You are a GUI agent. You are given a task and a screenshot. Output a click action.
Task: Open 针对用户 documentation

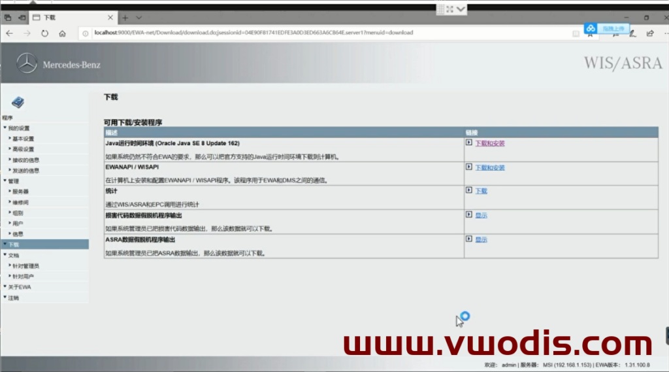pyautogui.click(x=22, y=277)
